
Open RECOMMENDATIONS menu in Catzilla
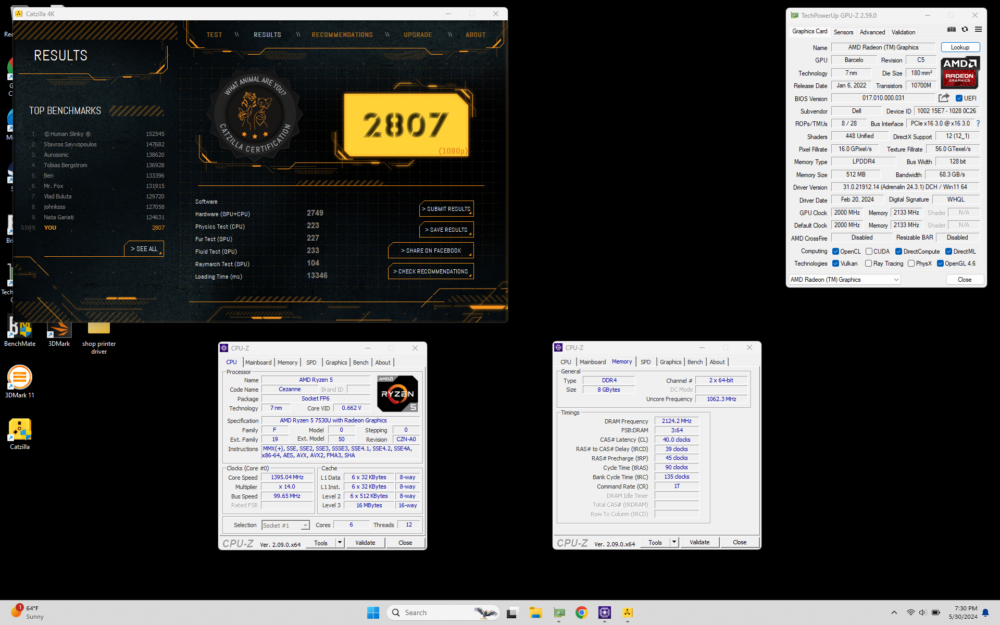[342, 35]
